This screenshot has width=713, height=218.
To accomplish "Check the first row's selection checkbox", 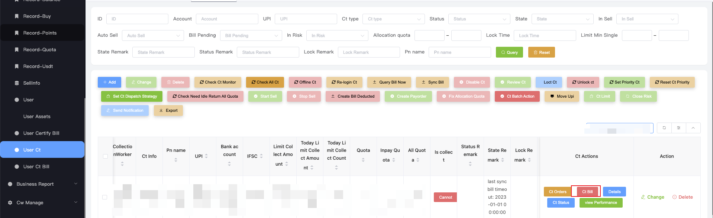I will click(105, 197).
